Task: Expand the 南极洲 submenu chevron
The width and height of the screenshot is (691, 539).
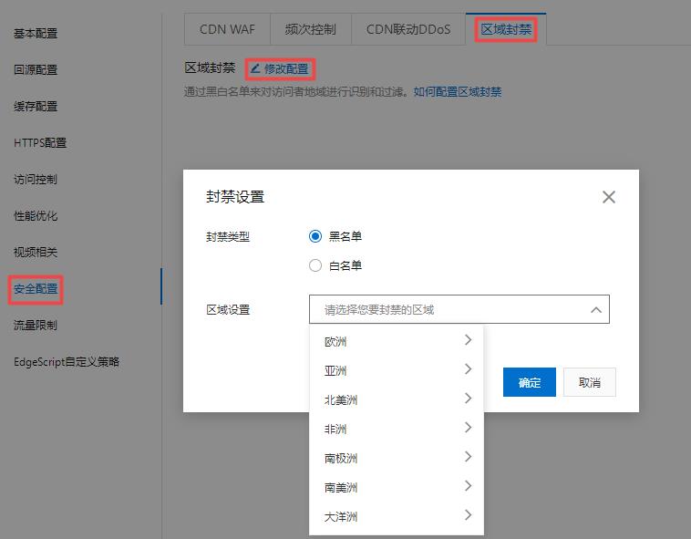Action: 468,457
